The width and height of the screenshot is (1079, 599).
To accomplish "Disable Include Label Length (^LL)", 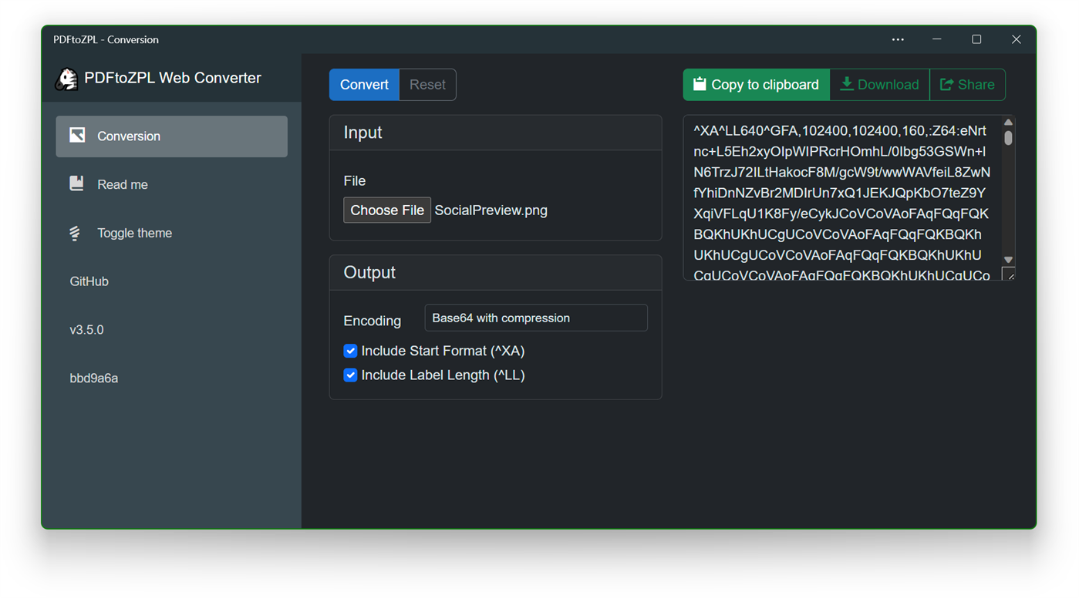I will (x=350, y=375).
